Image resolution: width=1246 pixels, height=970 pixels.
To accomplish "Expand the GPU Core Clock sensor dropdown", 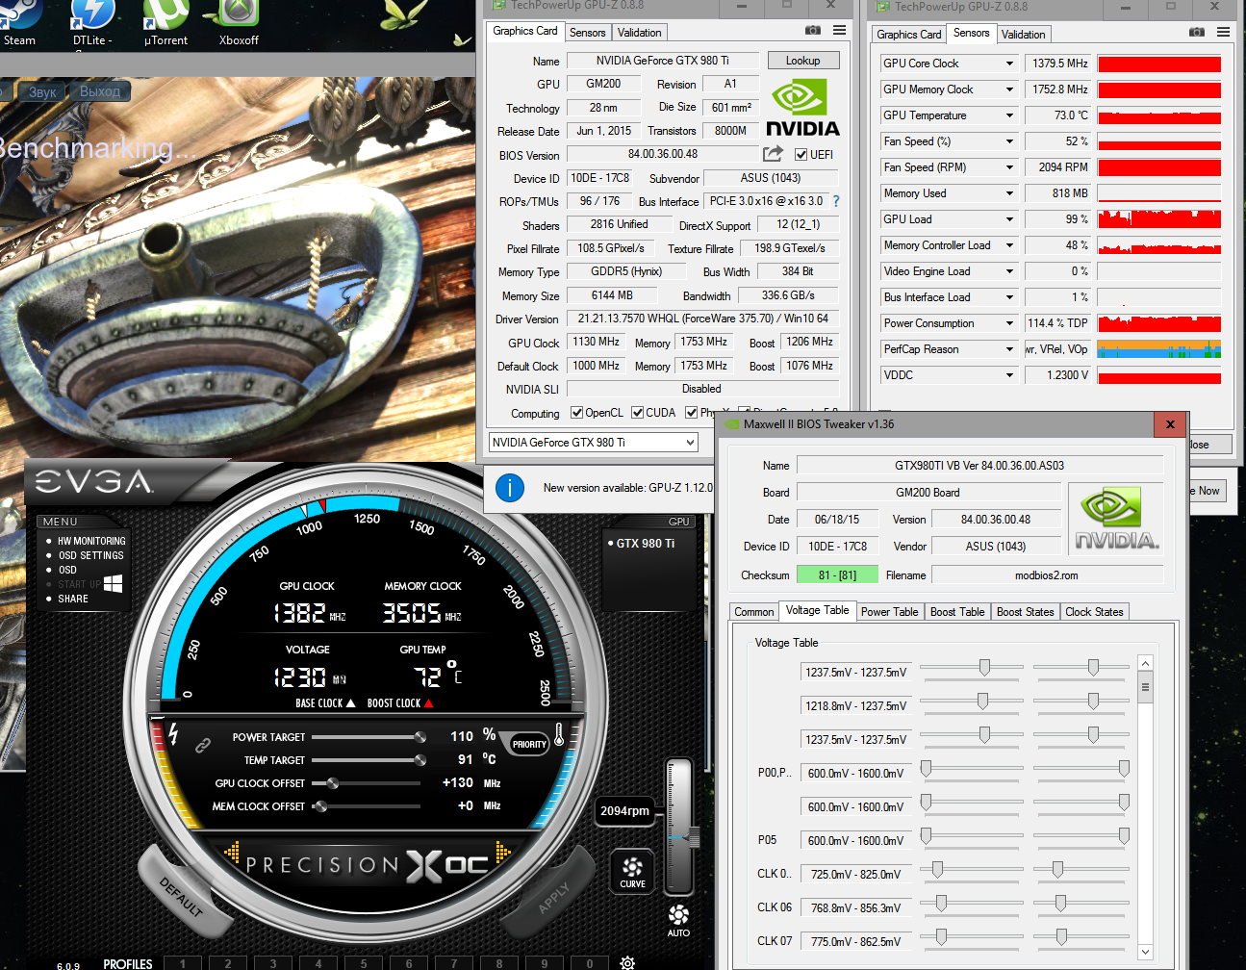I will coord(1010,64).
